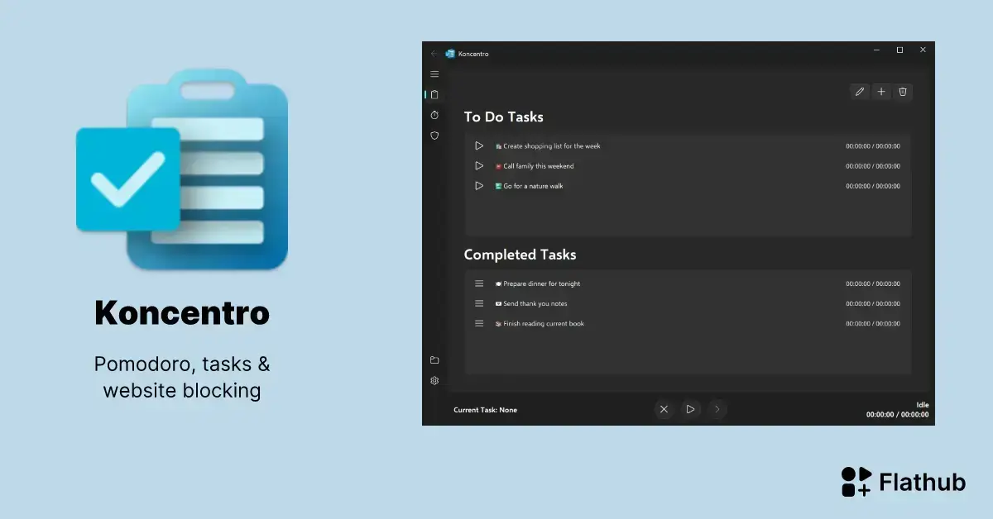Click the time value of 'Call family this weekend'
993x519 pixels.
click(873, 166)
